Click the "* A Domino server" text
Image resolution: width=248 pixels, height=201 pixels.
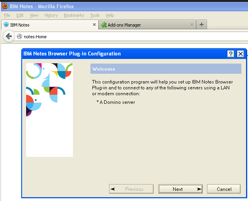tap(116, 102)
